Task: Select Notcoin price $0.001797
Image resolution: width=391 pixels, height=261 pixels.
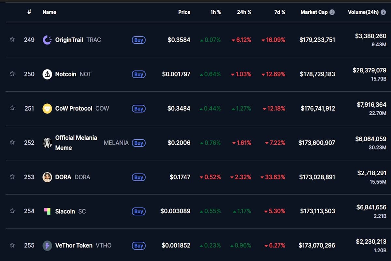Action: pyautogui.click(x=176, y=74)
